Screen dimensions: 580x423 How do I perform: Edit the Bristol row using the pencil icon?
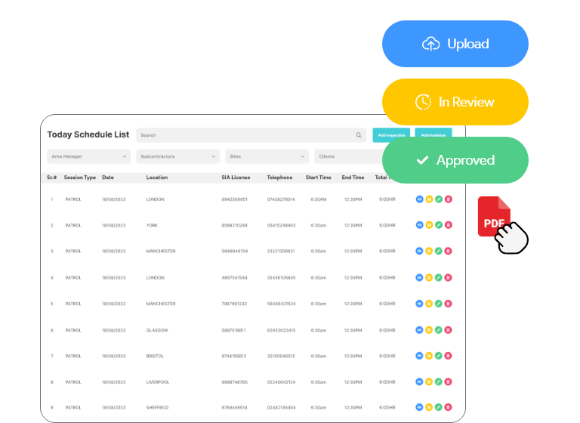[439, 356]
